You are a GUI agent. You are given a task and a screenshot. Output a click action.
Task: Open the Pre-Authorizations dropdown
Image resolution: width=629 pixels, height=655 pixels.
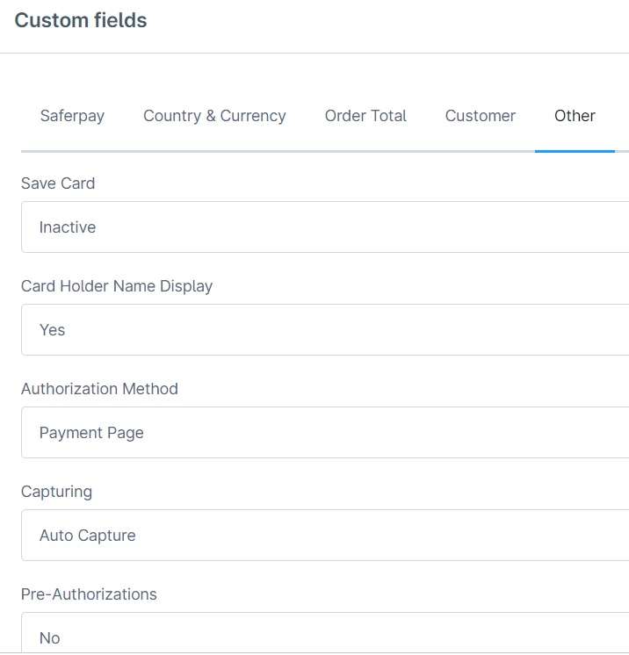tap(325, 637)
